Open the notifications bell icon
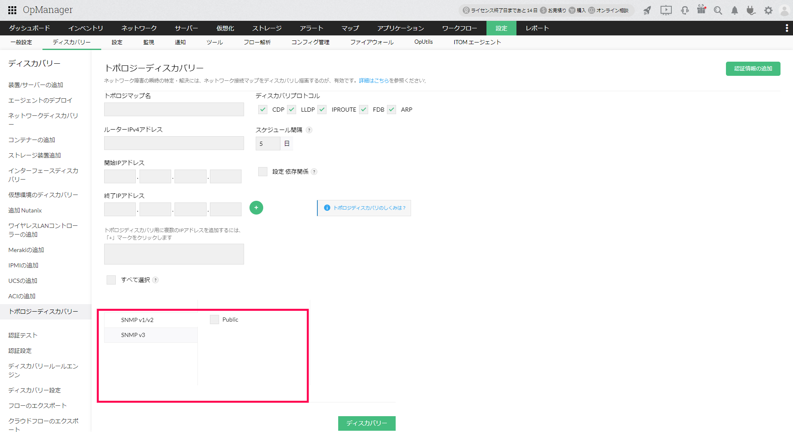793x432 pixels. point(735,10)
